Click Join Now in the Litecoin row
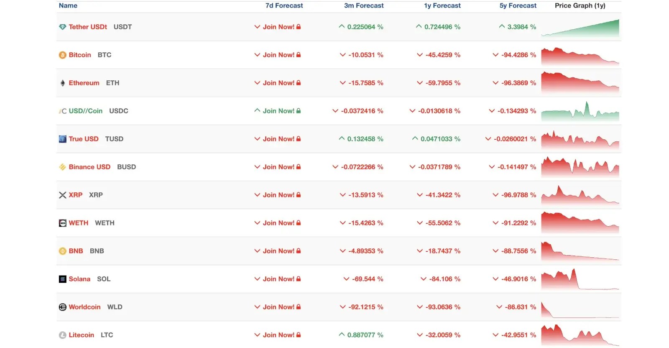 click(278, 335)
